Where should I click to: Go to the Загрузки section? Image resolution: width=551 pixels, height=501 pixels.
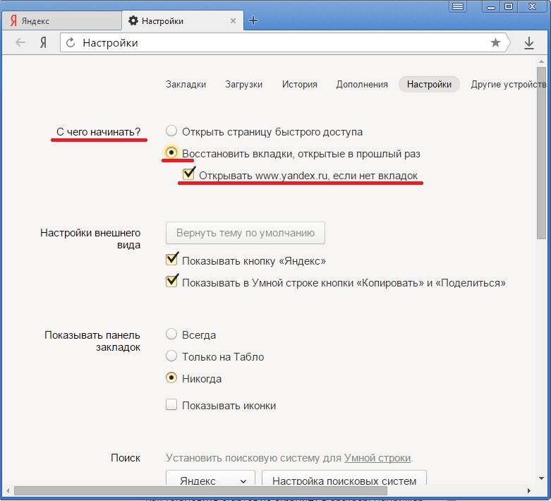(243, 85)
